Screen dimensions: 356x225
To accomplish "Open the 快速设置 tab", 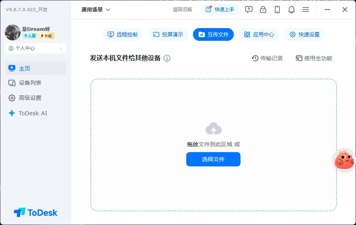I will (305, 34).
